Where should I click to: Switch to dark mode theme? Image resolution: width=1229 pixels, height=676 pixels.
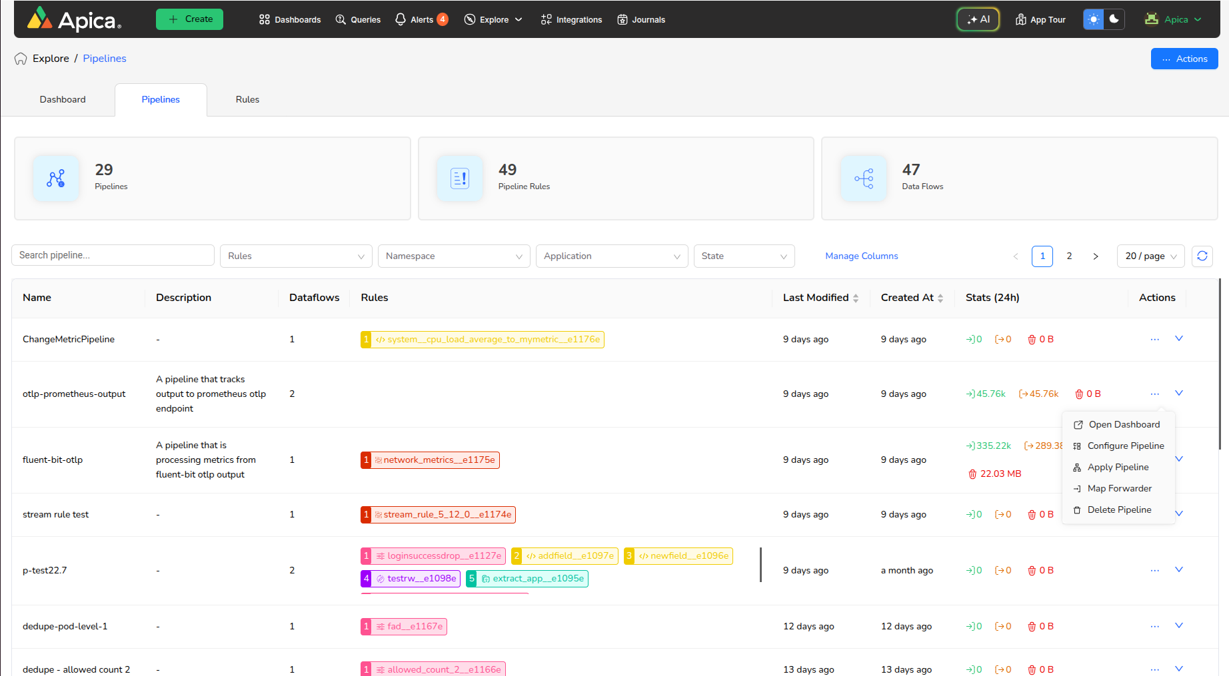pyautogui.click(x=1114, y=19)
